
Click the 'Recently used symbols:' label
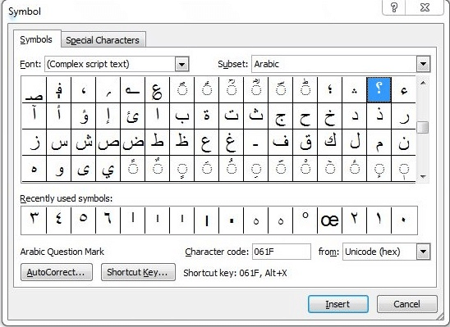tap(67, 198)
